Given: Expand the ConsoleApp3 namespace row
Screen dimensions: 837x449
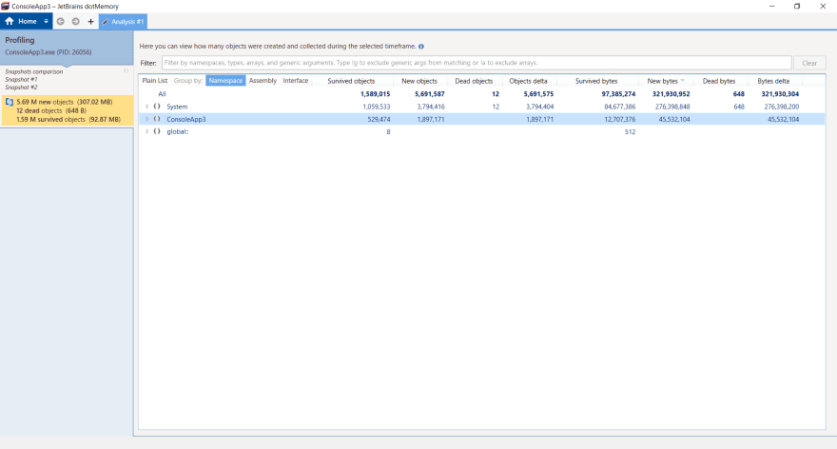Looking at the screenshot, I should (147, 119).
